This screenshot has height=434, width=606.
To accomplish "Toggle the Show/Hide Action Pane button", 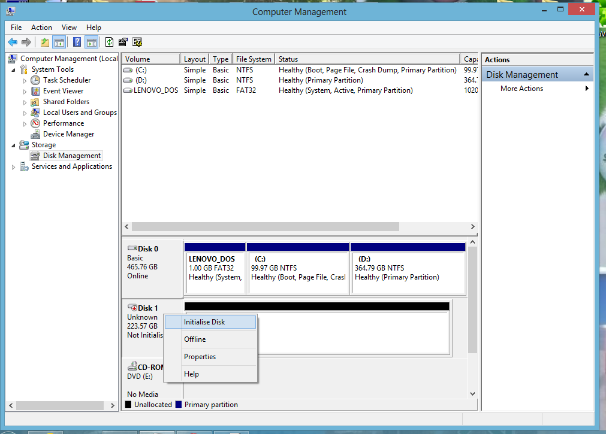I will coord(91,42).
